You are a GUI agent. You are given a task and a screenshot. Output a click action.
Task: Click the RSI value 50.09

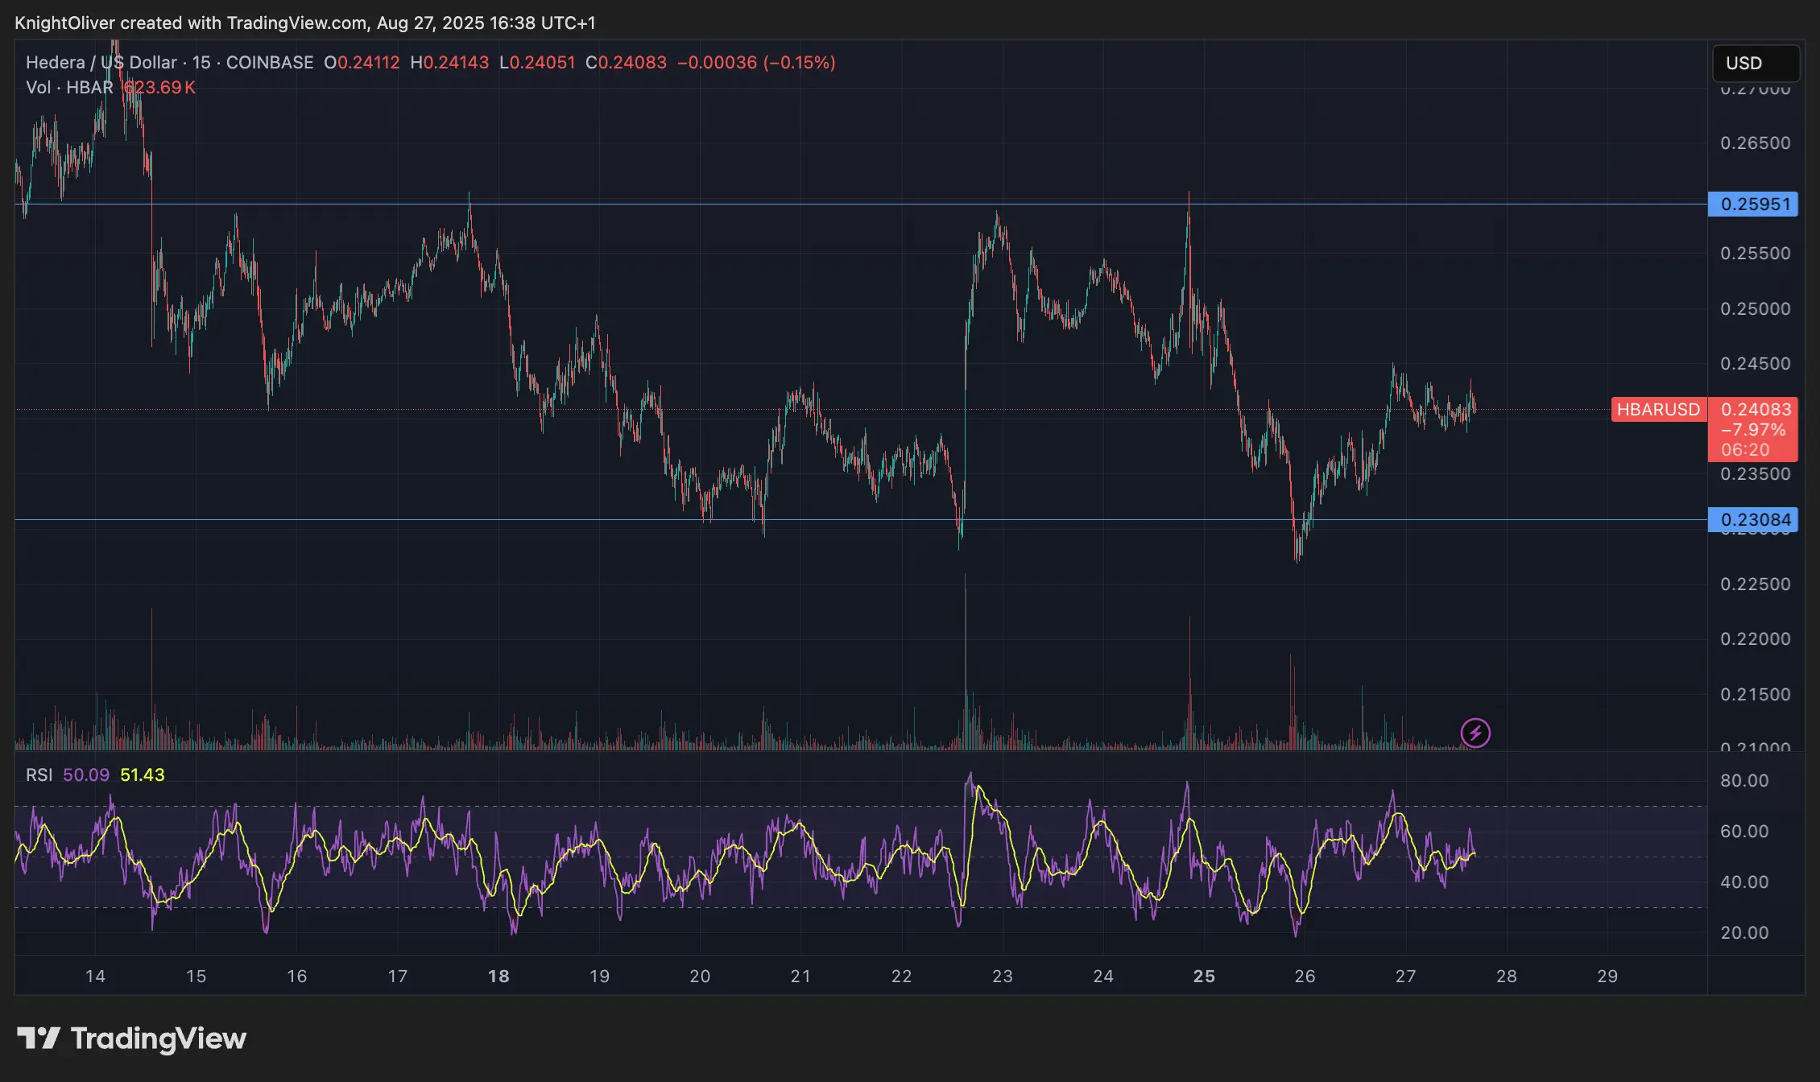tap(85, 774)
